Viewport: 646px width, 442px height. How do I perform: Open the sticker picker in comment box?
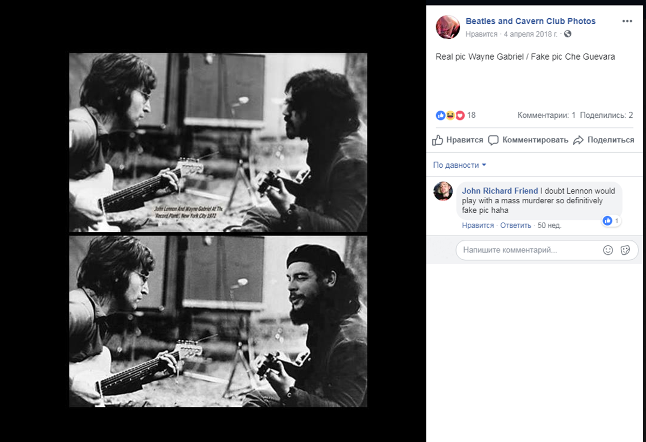tap(625, 250)
